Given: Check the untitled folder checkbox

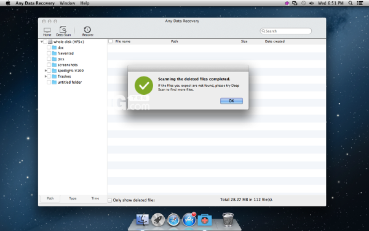Looking at the screenshot, I should click(x=49, y=82).
